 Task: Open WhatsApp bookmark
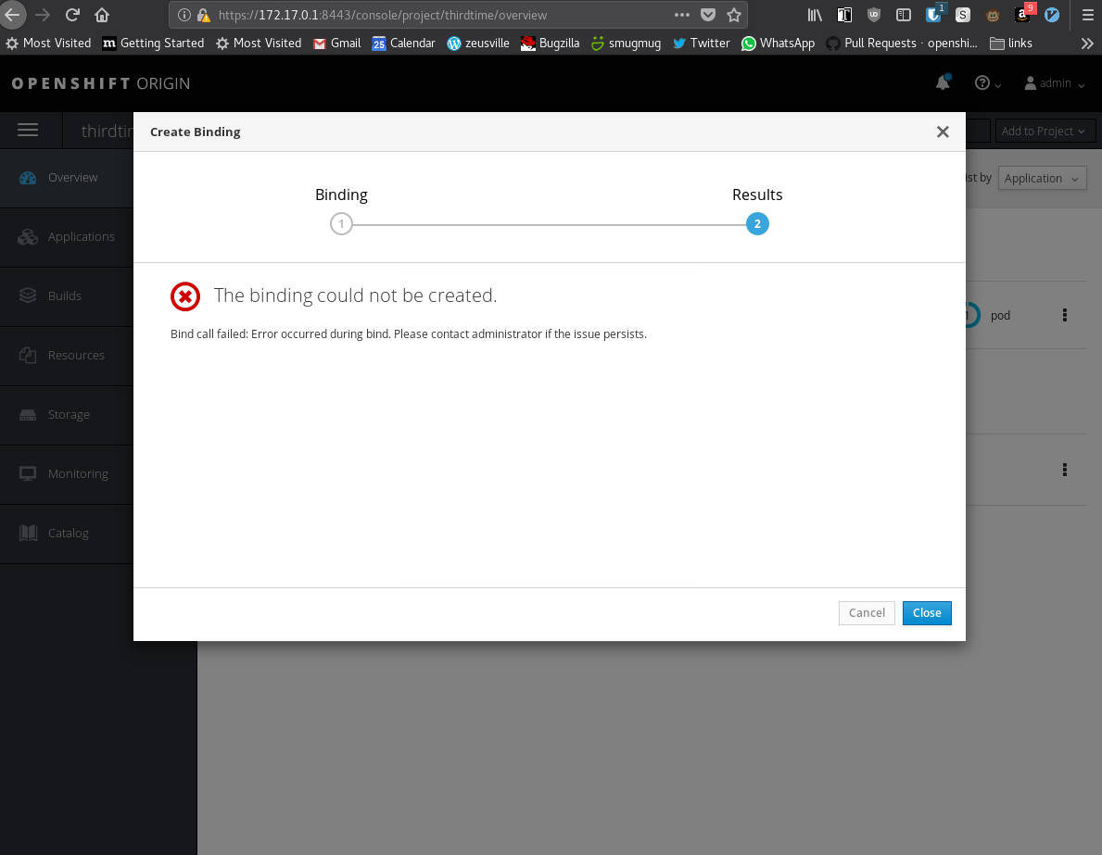(x=778, y=44)
